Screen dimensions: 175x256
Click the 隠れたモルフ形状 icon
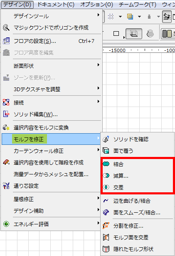point(106,249)
